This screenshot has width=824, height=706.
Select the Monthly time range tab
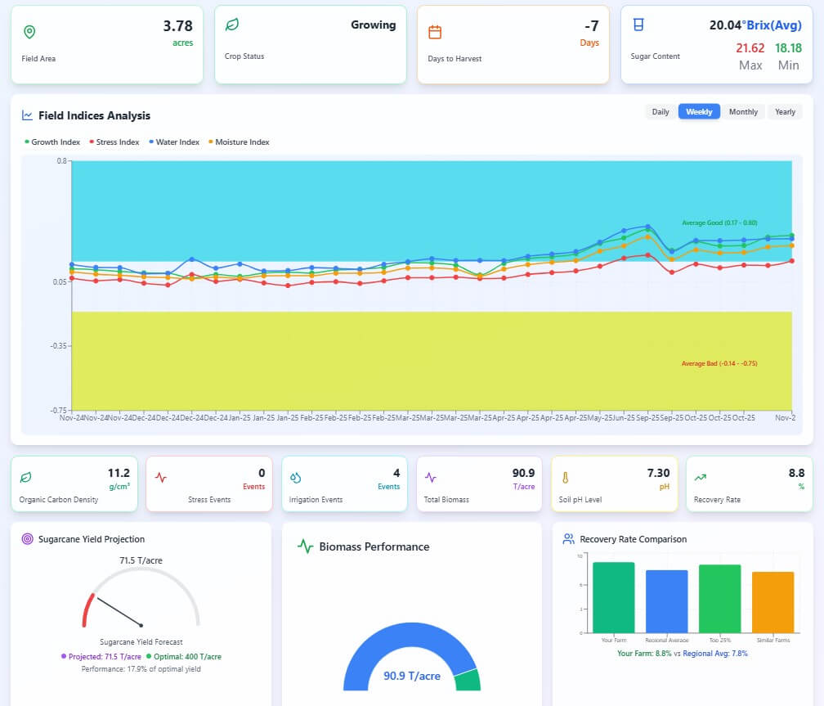tap(743, 112)
